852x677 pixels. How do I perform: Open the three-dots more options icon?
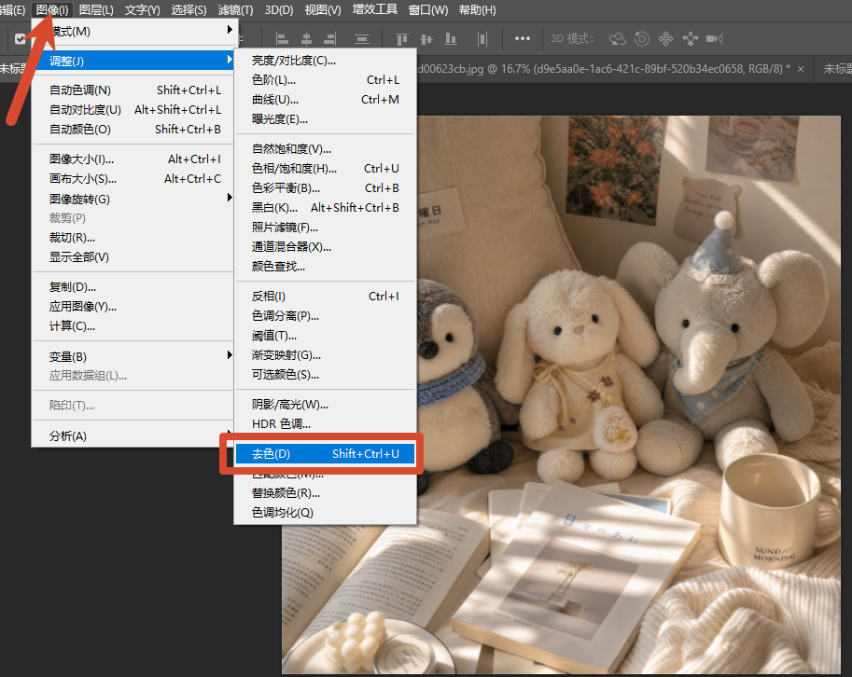(x=523, y=38)
